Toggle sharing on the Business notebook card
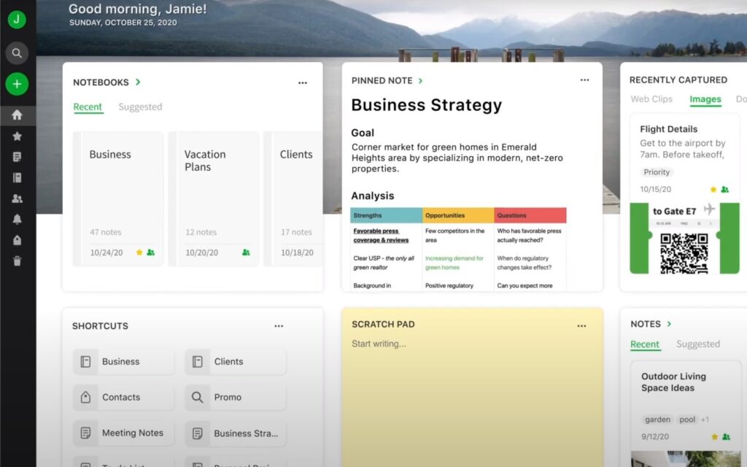 tap(151, 252)
